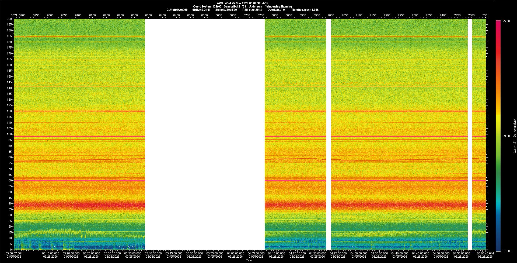Viewport: 517px width, 263px height.
Task: Click the 03:40:00.000 time axis tick label
Action: [x=153, y=253]
